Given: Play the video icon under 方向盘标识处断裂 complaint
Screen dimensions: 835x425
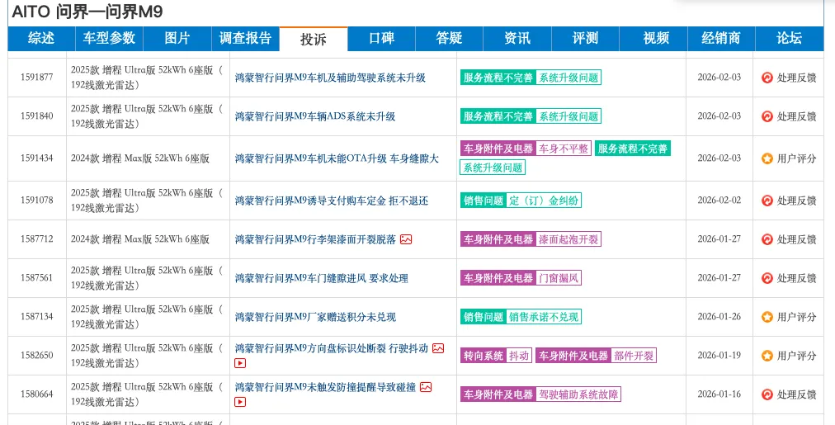Looking at the screenshot, I should pos(240,363).
